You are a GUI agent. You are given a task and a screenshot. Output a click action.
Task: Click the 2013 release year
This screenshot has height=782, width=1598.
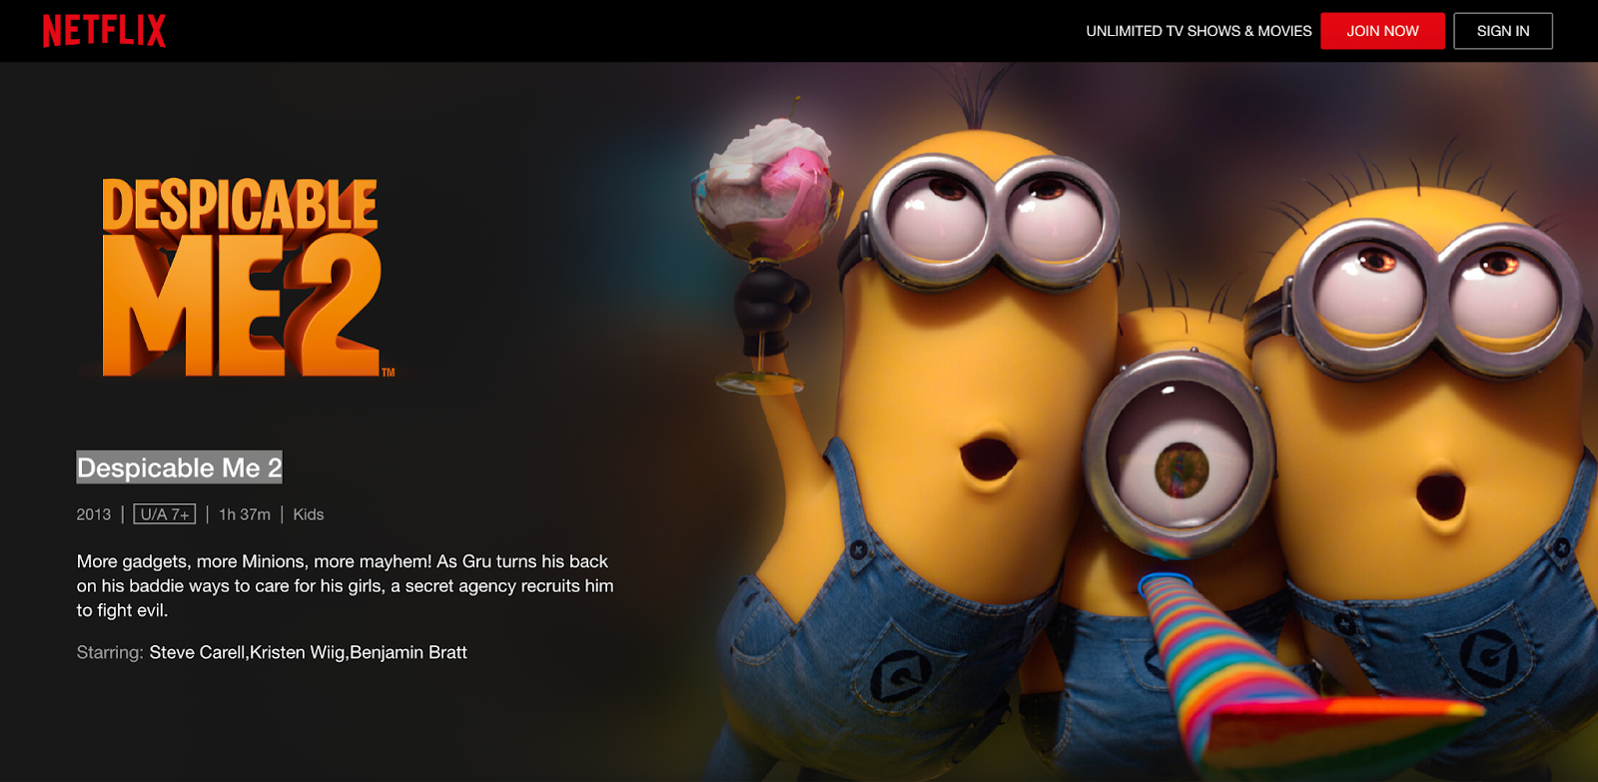coord(94,514)
